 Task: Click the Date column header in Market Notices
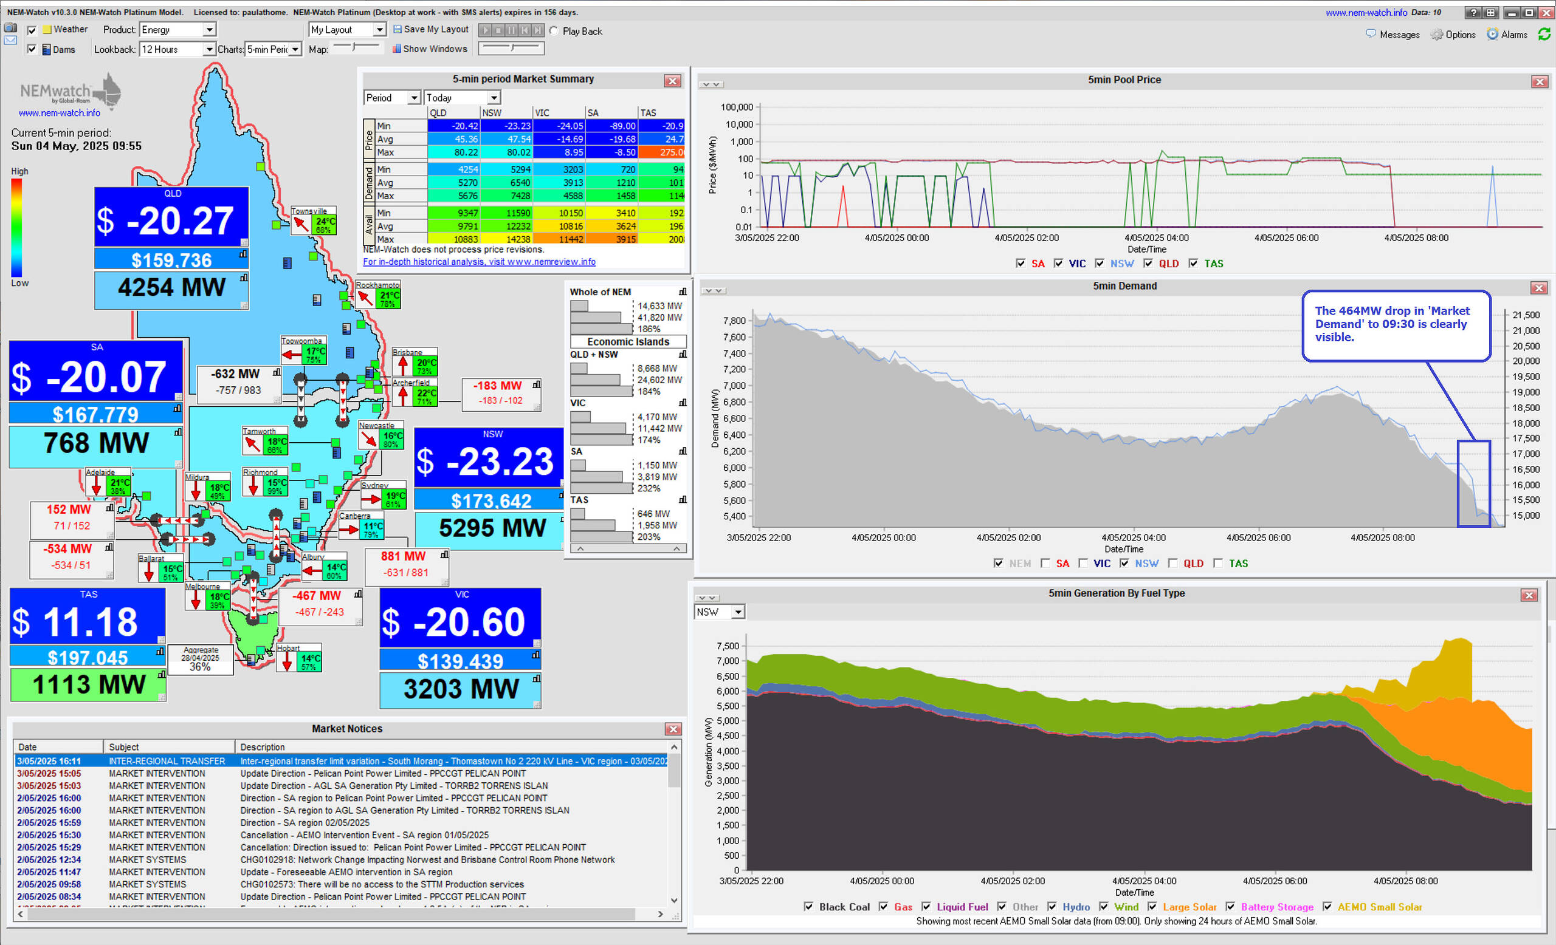click(58, 747)
